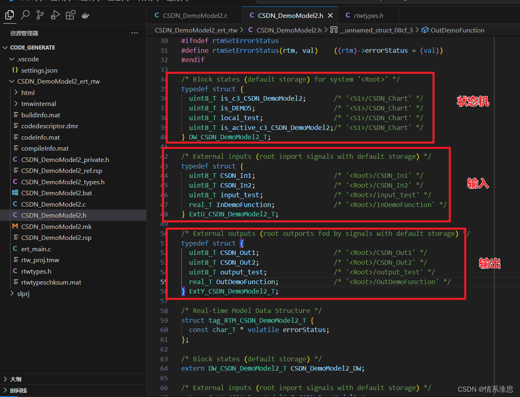520x397 pixels.
Task: Click CSDN_DemoModel2.h breadcrumb segment
Action: point(285,30)
